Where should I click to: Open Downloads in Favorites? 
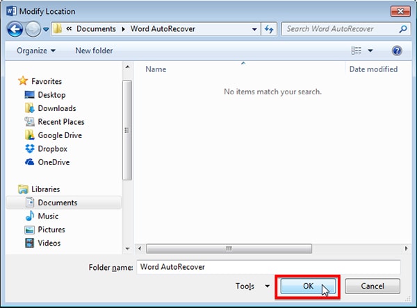click(x=57, y=108)
